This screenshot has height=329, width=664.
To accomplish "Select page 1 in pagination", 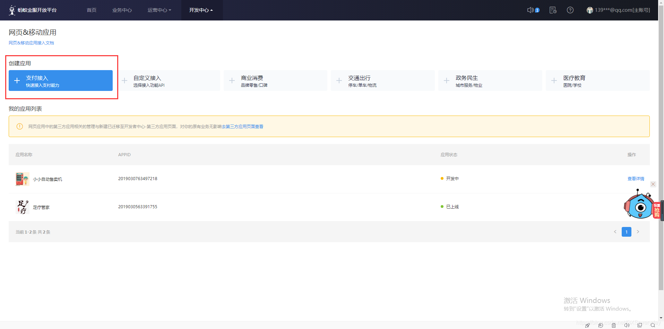I will click(627, 232).
